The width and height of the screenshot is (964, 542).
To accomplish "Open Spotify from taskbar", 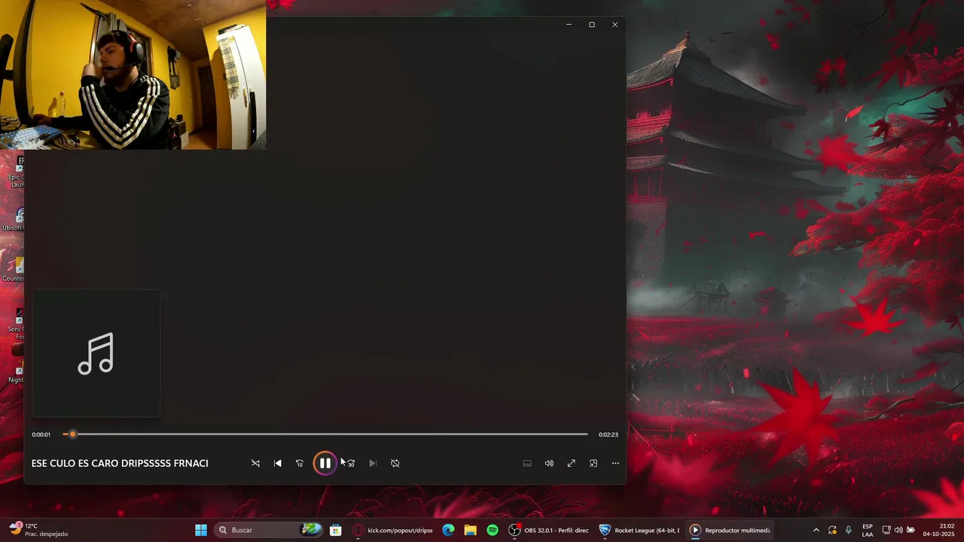I will [x=493, y=530].
